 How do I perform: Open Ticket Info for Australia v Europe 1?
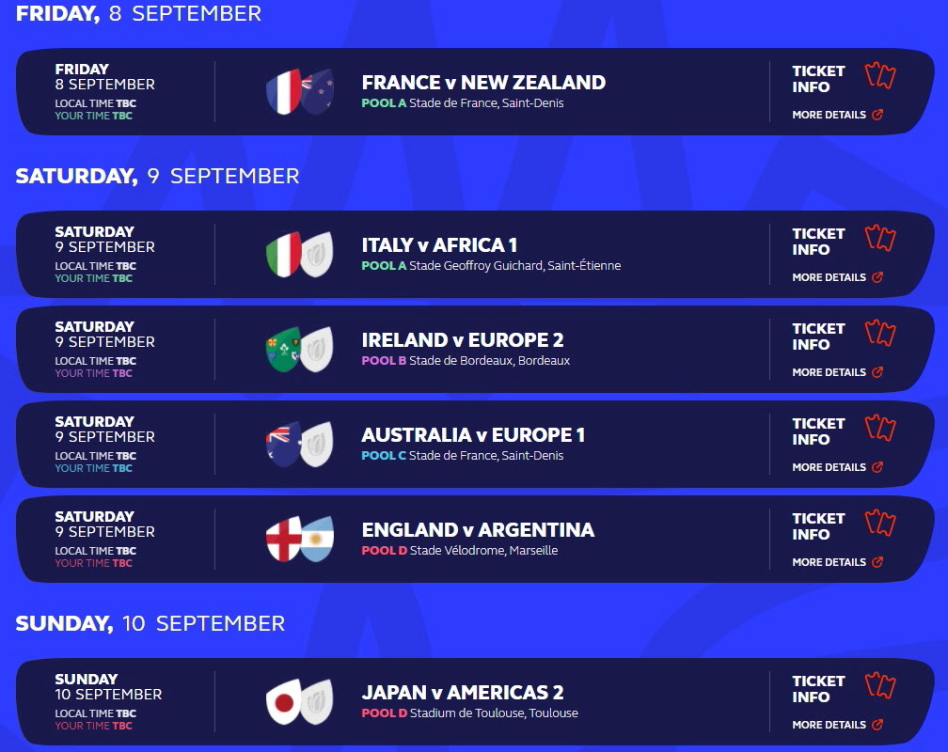point(818,431)
